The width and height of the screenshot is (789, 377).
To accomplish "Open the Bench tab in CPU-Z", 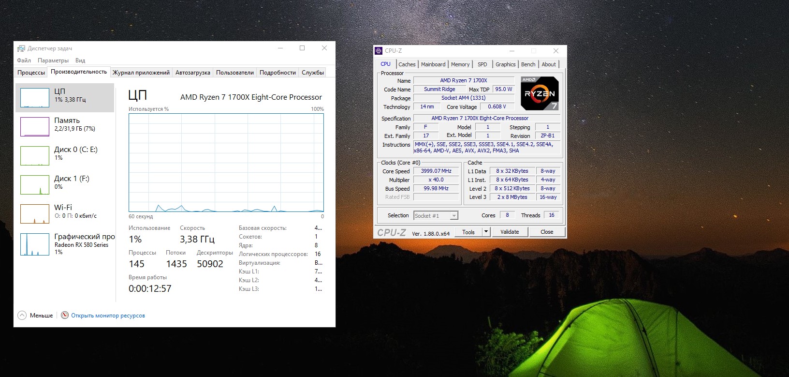I will pos(528,64).
